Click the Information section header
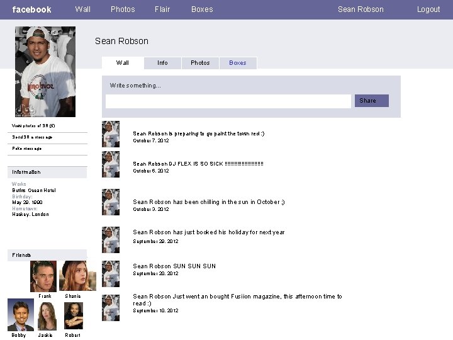 coord(47,172)
